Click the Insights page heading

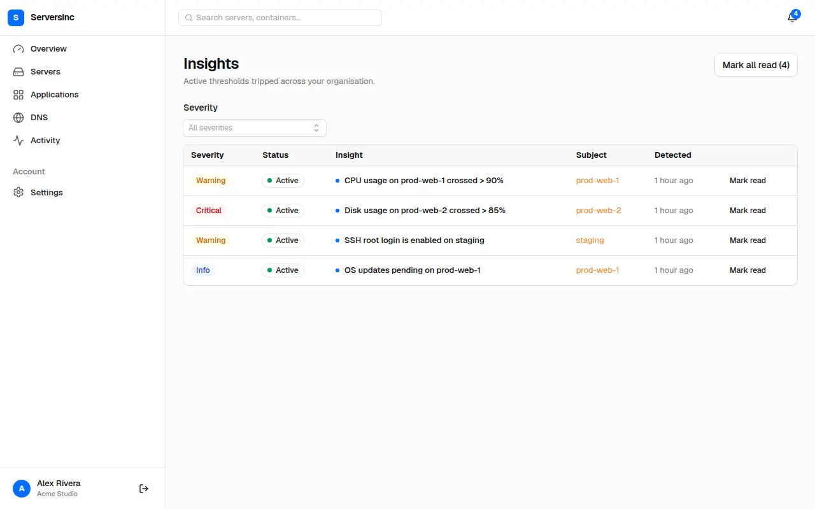[211, 64]
